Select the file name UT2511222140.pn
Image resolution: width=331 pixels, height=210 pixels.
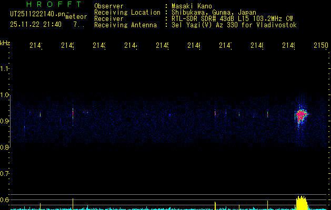pyautogui.click(x=38, y=14)
